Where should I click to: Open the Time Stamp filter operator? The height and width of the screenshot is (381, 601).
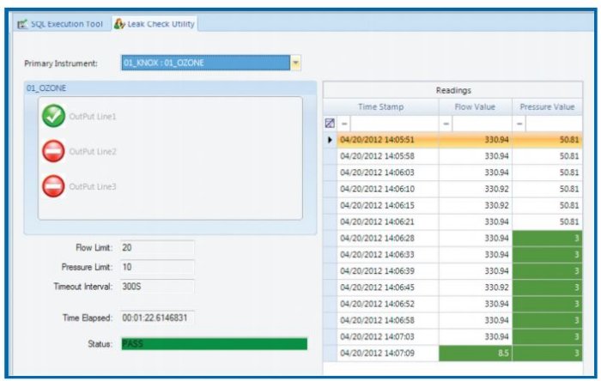click(343, 124)
